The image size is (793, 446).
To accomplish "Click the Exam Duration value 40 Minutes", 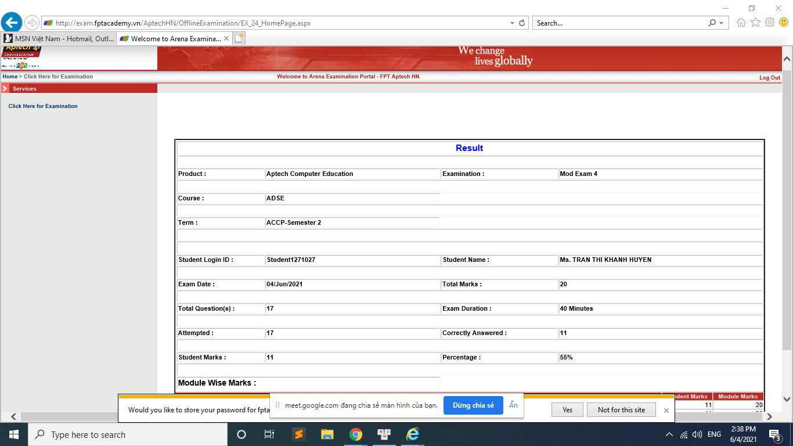I will tap(576, 308).
